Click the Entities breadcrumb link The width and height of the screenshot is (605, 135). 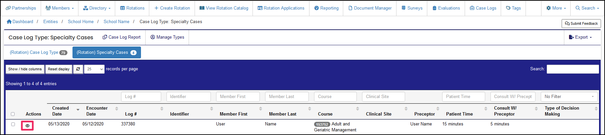coord(50,21)
